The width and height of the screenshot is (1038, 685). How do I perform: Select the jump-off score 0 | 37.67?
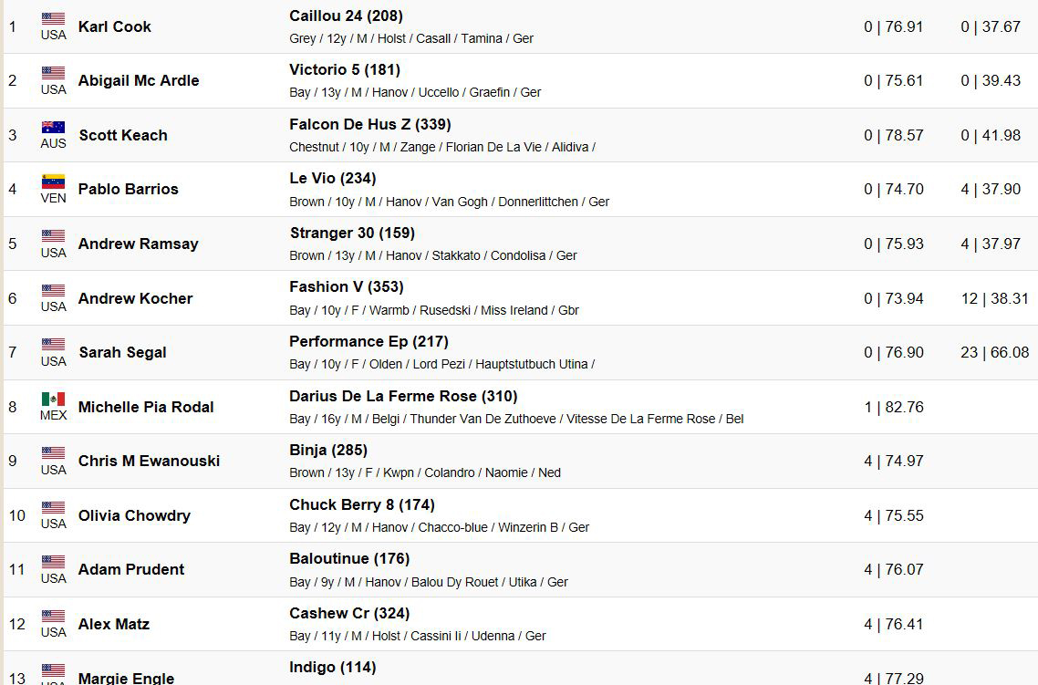pyautogui.click(x=991, y=26)
